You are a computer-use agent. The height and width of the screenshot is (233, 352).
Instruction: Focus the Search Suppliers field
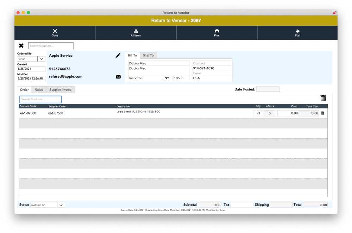(x=51, y=46)
